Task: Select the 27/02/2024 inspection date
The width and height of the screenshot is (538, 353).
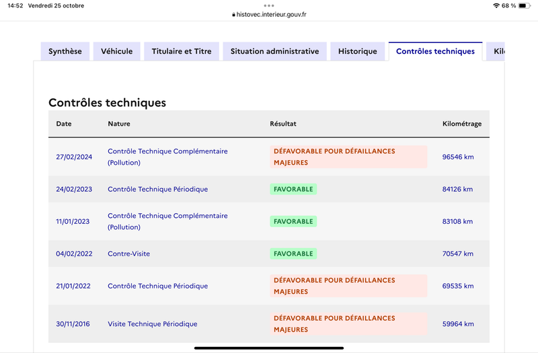Action: (x=74, y=157)
